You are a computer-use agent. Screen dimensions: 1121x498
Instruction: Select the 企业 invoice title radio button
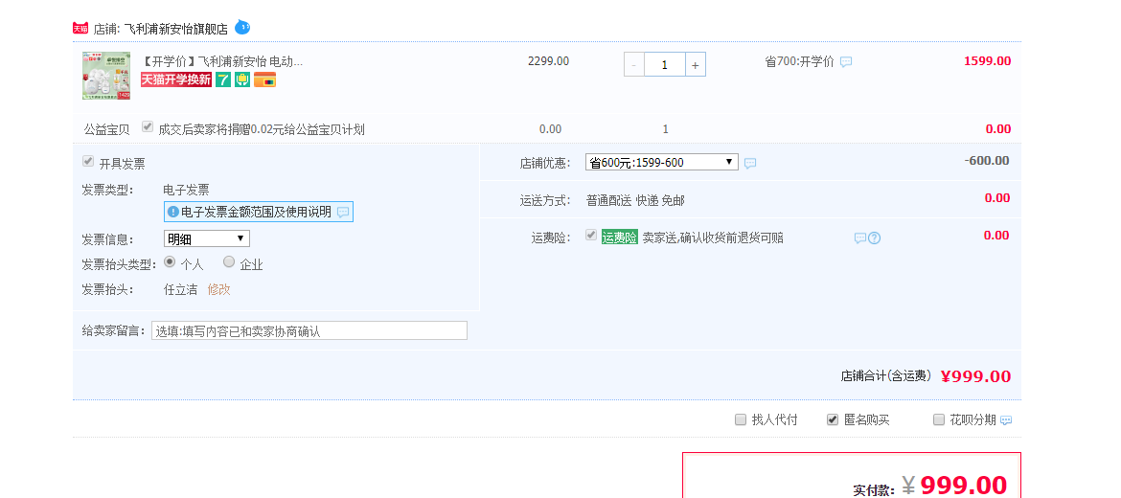[229, 261]
